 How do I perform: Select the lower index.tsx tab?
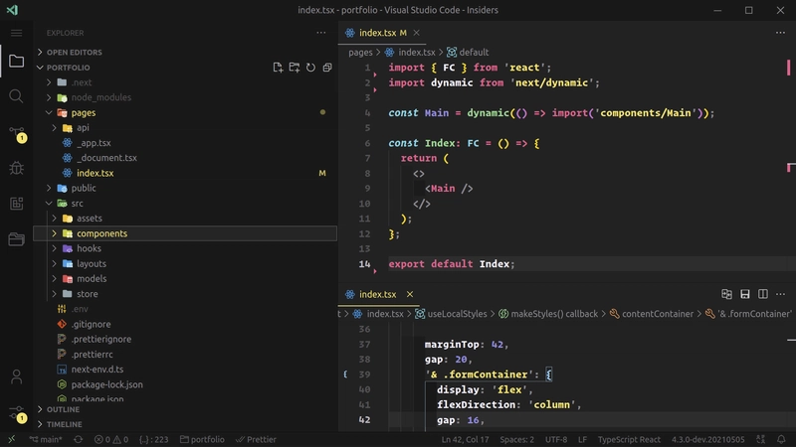(377, 294)
